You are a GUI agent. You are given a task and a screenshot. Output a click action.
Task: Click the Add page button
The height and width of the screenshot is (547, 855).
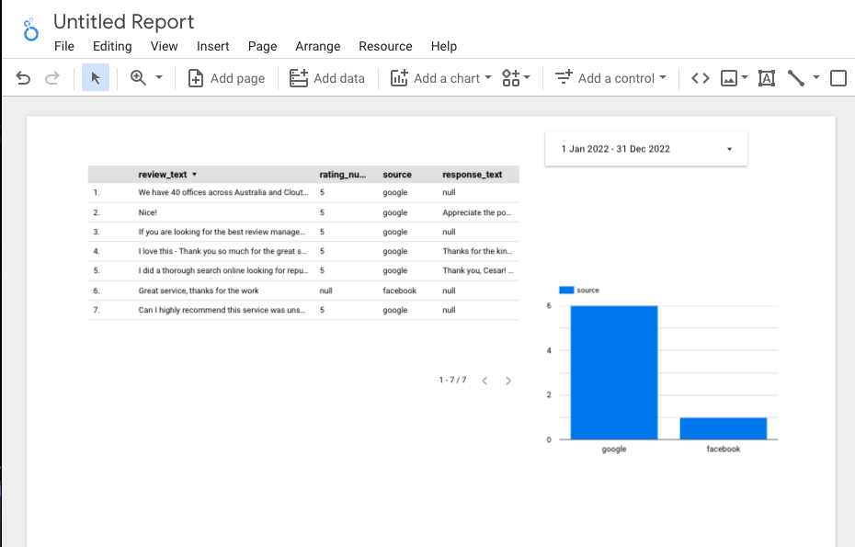point(226,78)
